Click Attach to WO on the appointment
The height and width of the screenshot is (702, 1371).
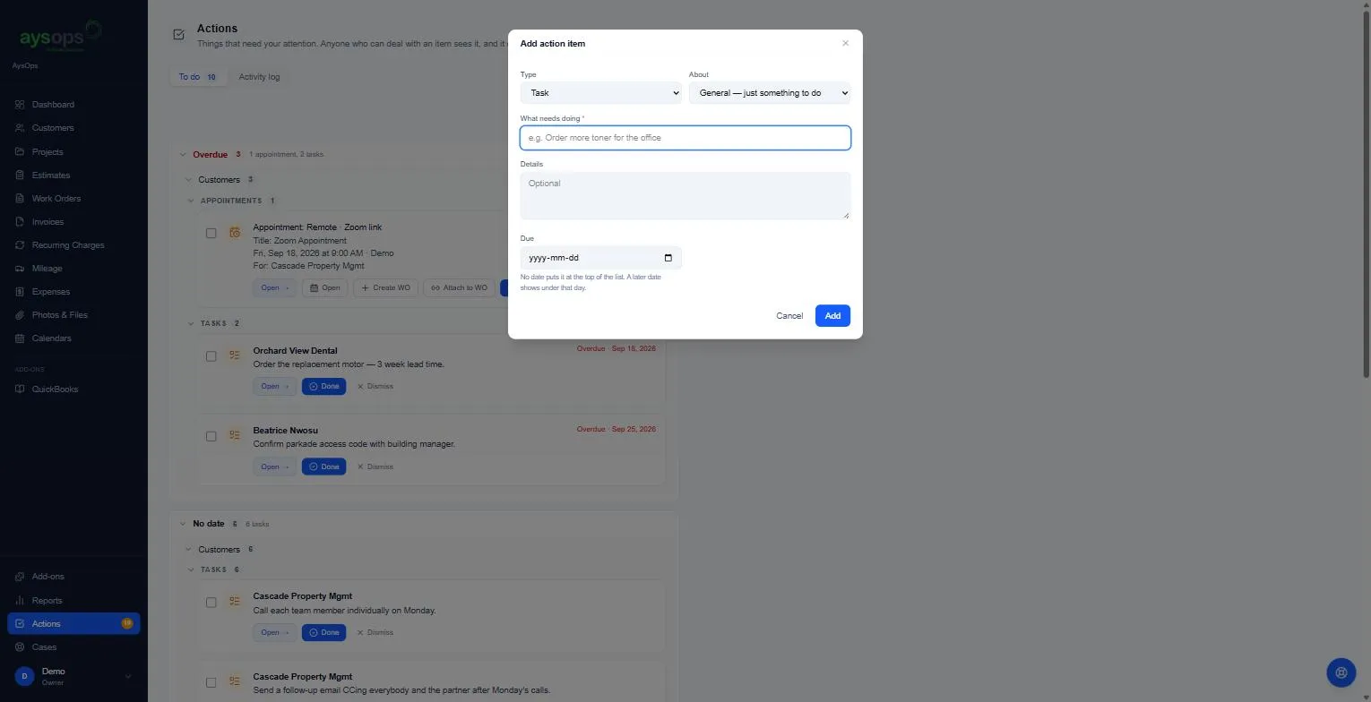click(x=460, y=288)
